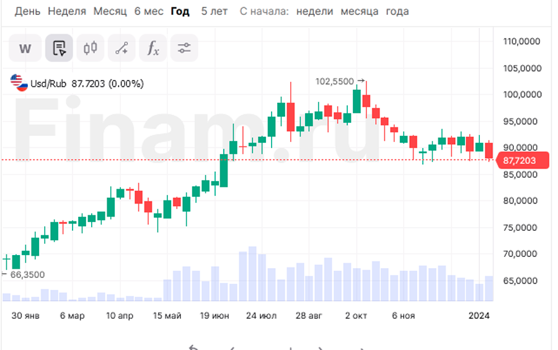
Task: Select the Месяц time range
Action: point(110,11)
